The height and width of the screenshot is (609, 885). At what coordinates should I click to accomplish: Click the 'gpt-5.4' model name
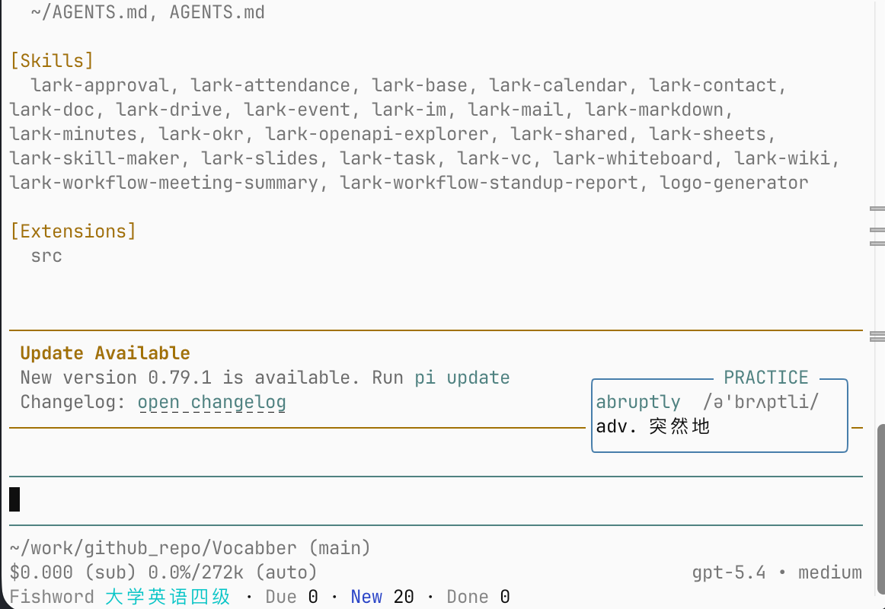(729, 572)
